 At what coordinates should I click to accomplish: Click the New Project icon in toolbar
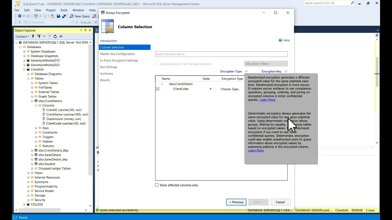36,16
